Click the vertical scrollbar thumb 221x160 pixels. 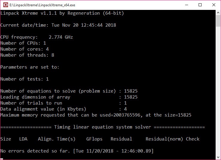[x=218, y=21]
